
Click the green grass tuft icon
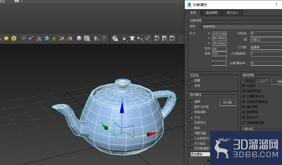pos(54,38)
